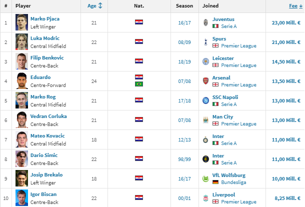Click the Tottenham Spurs crest icon
The width and height of the screenshot is (305, 207).
point(205,42)
